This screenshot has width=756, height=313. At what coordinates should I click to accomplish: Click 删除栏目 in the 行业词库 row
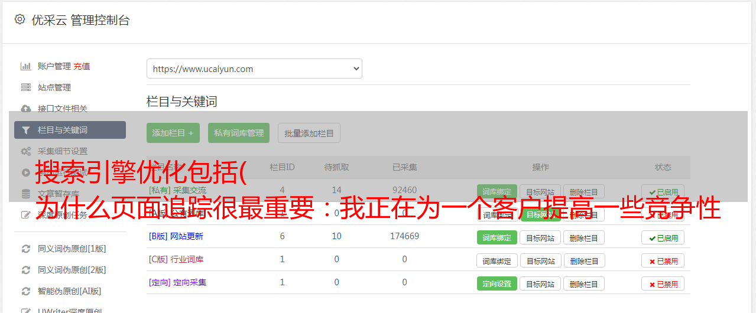pyautogui.click(x=584, y=260)
